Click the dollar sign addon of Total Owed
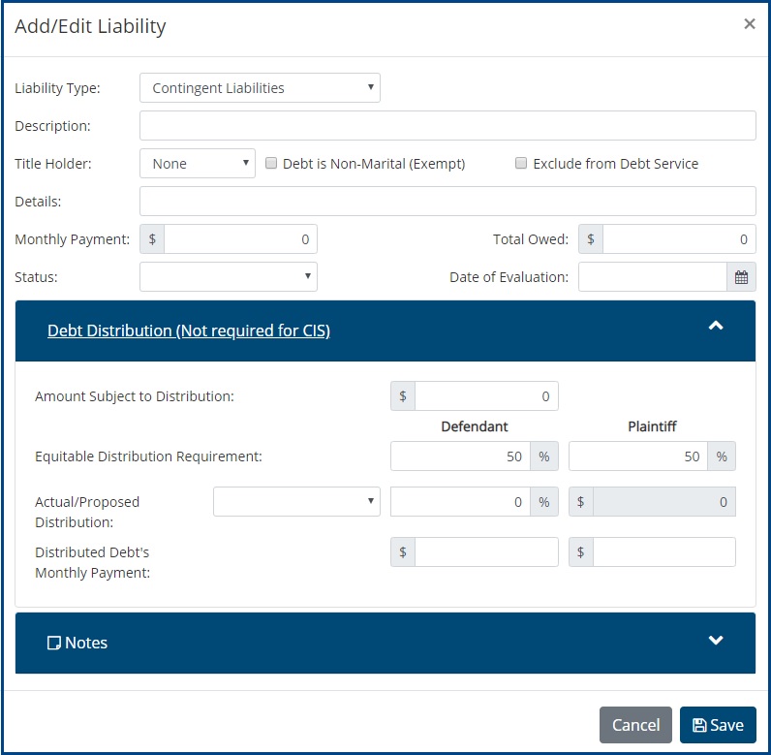Viewport: 771px width, 755px height. click(591, 239)
